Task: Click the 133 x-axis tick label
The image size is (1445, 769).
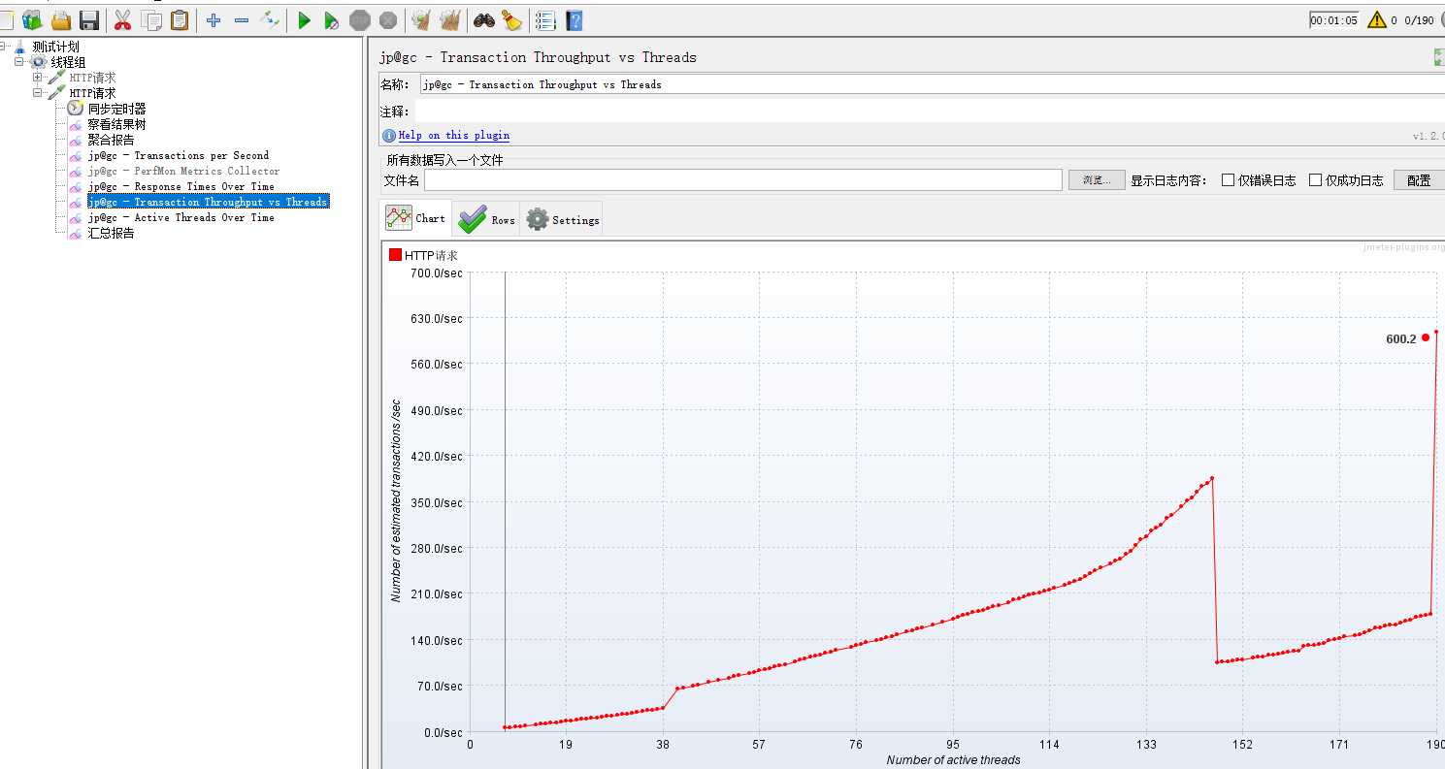Action: [1145, 745]
